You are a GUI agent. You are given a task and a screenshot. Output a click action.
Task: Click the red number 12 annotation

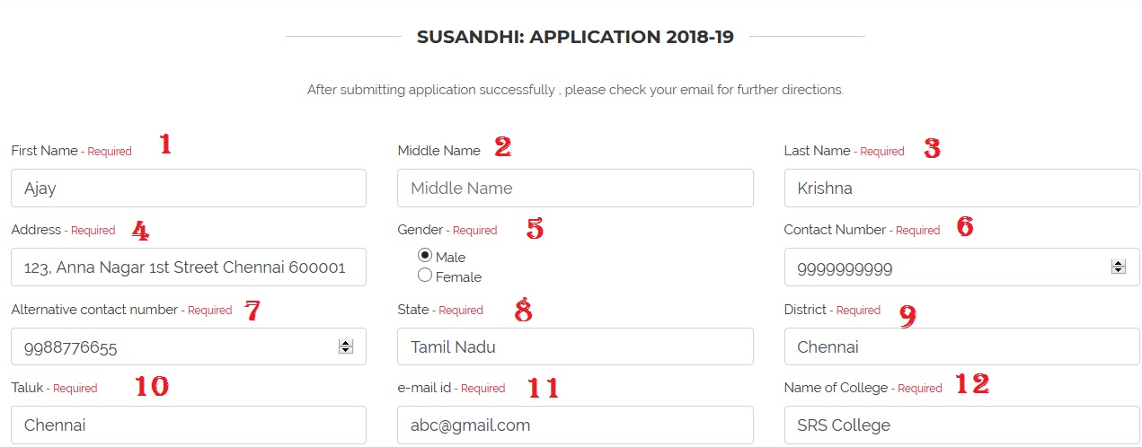point(971,385)
